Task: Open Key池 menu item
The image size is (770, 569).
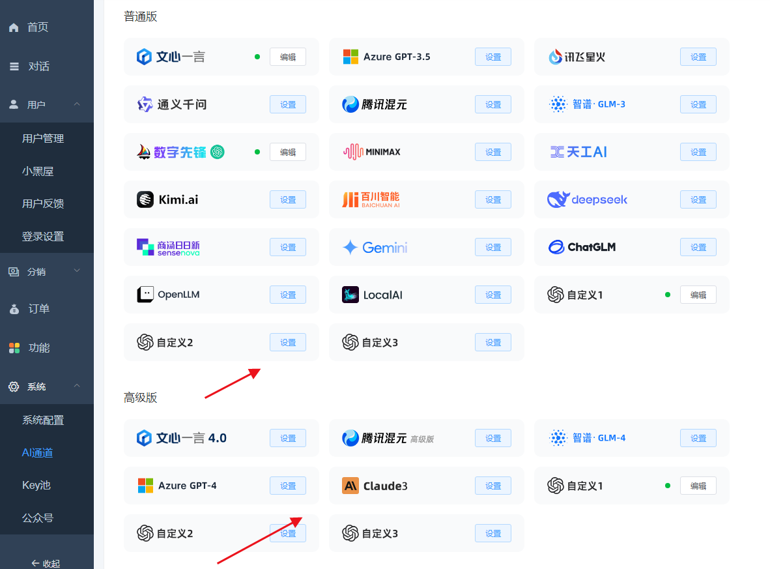Action: click(36, 485)
